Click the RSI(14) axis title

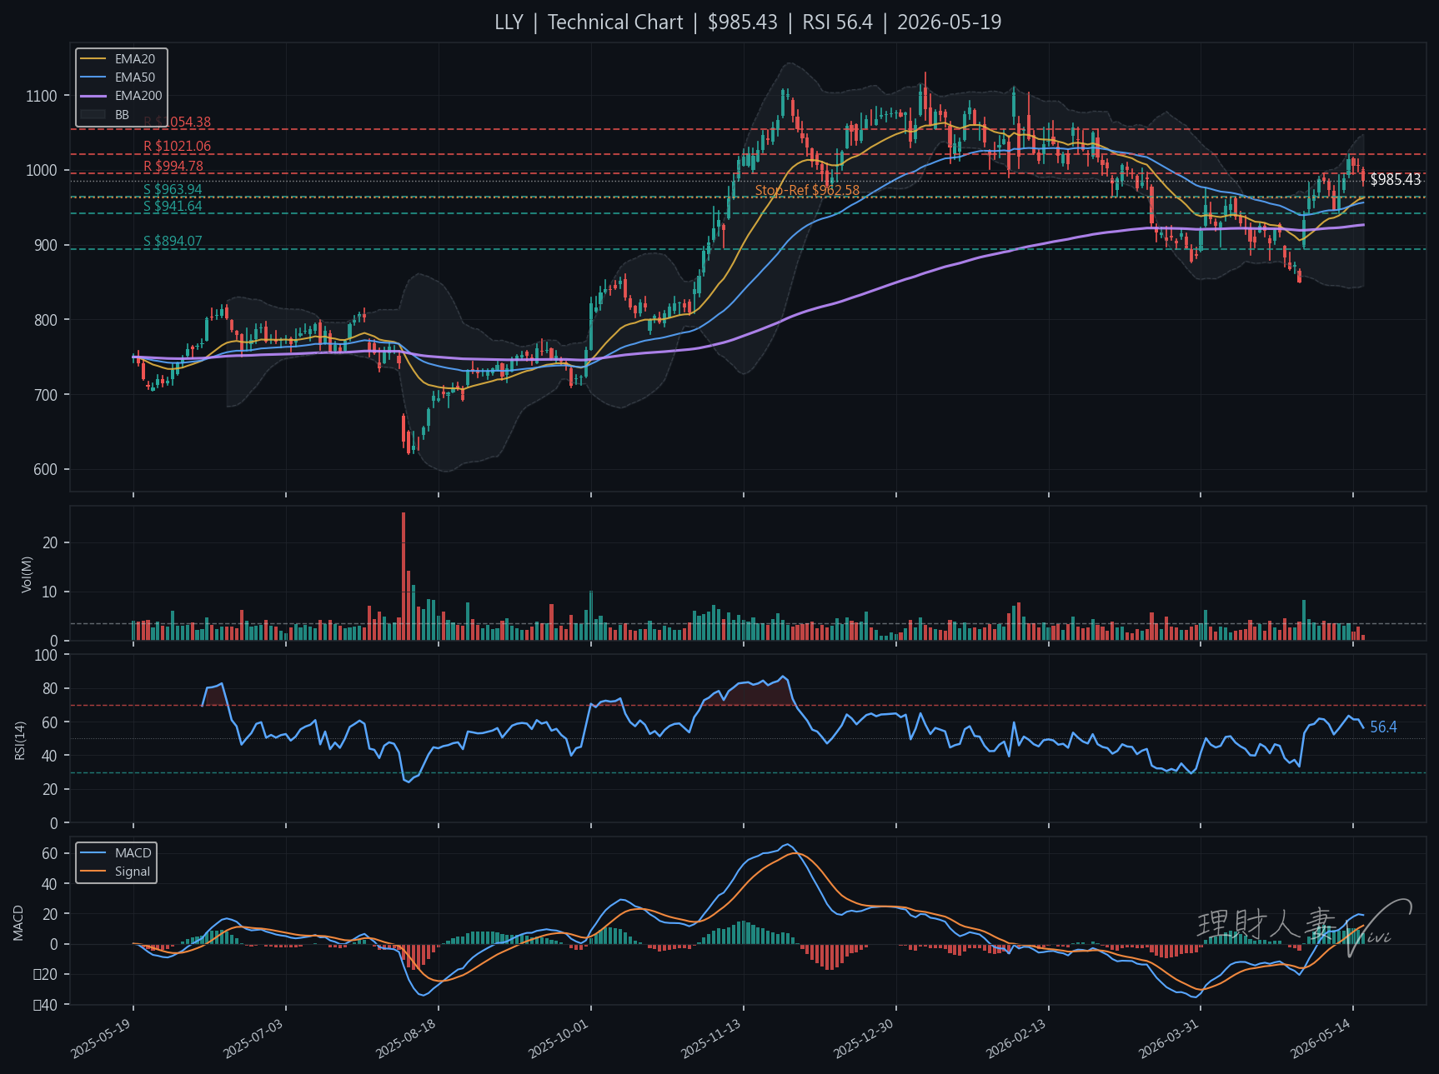pyautogui.click(x=20, y=740)
